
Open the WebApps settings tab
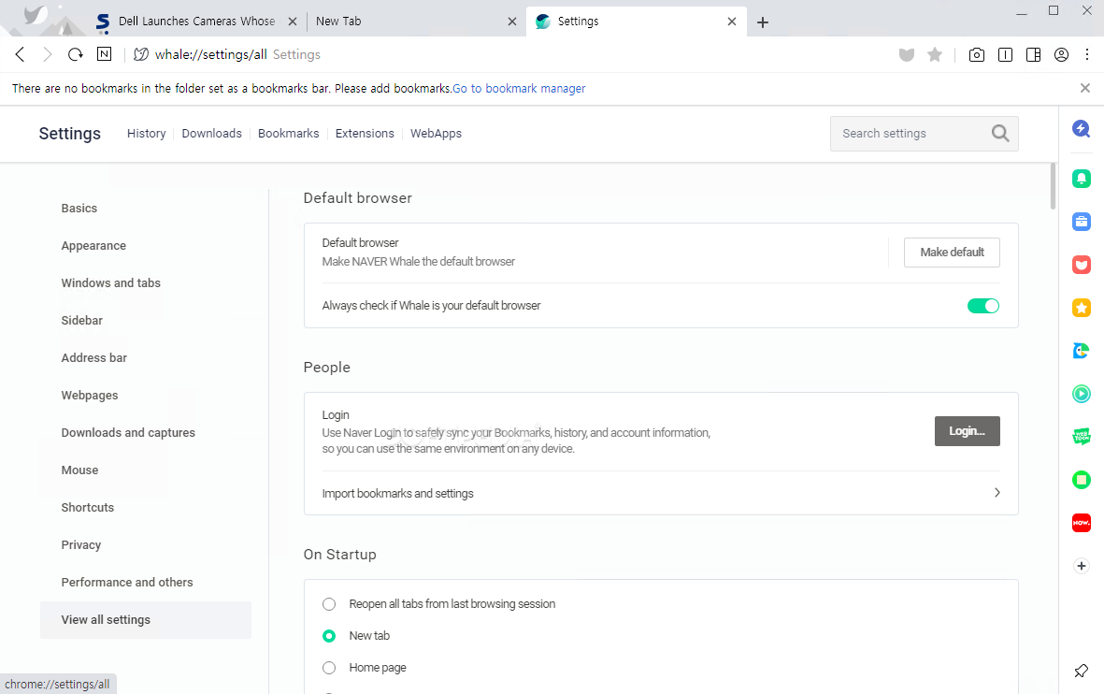pos(436,133)
